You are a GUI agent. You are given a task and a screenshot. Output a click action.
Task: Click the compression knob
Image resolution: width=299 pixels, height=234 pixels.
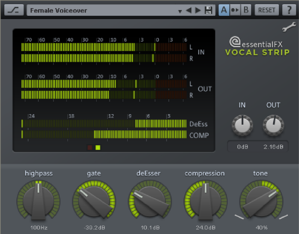tap(206, 201)
